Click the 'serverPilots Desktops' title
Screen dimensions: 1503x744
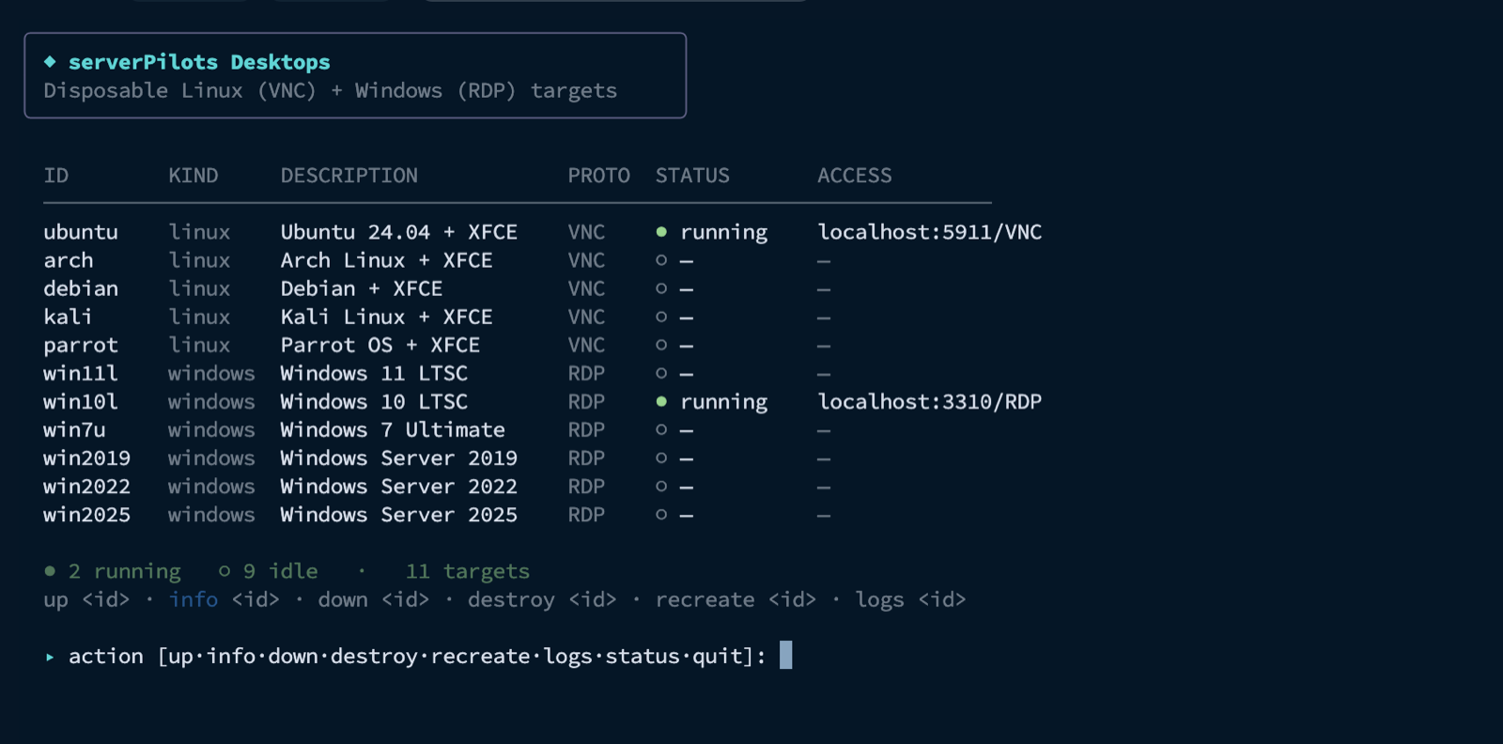(x=199, y=62)
